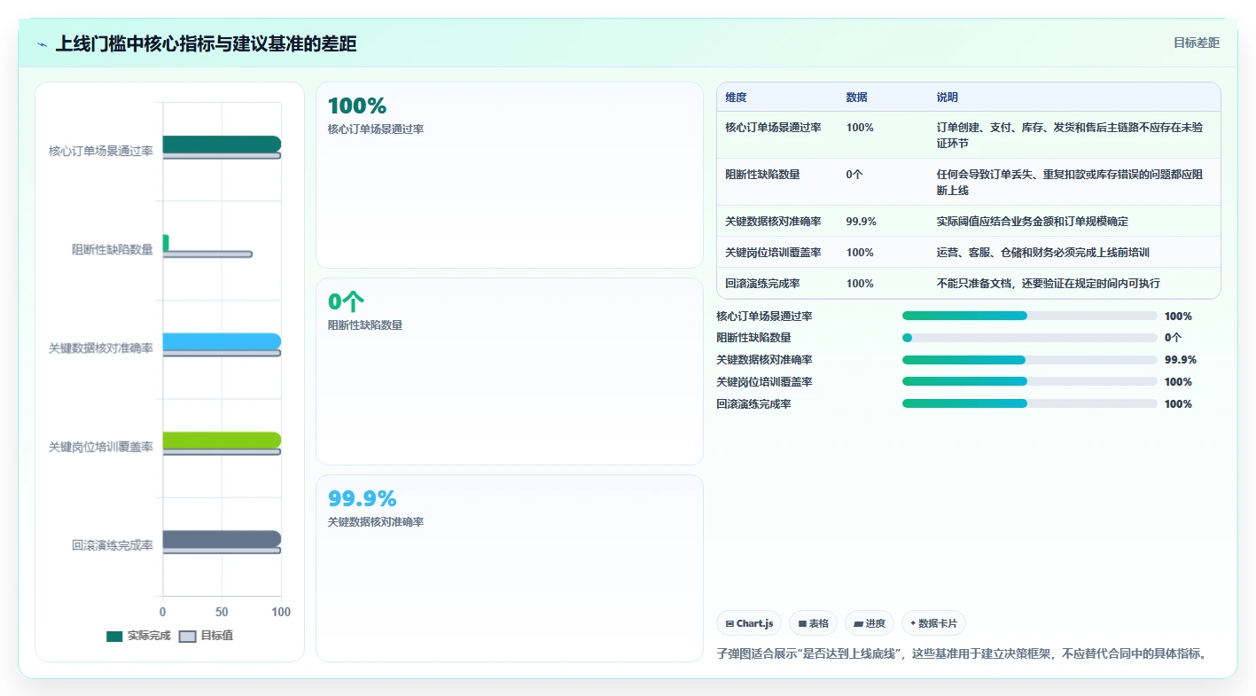Click the x-axis tick label 50
This screenshot has width=1256, height=696.
tap(222, 612)
